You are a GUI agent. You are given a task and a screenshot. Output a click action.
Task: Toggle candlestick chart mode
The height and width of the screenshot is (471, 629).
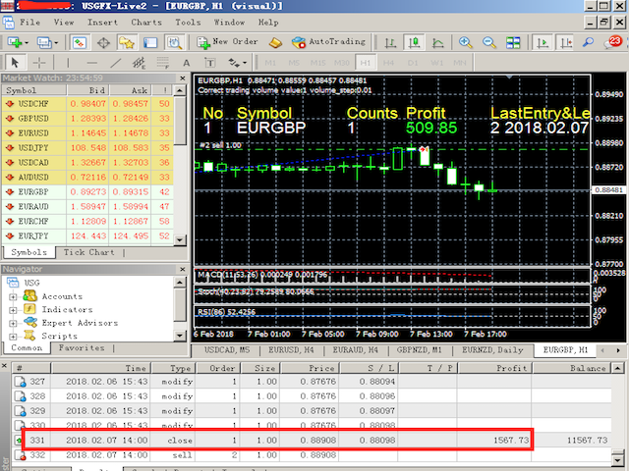click(x=414, y=42)
